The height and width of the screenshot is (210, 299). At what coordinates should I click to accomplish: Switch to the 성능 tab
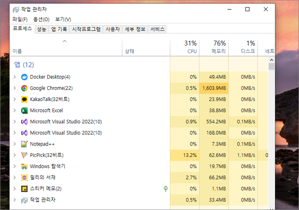(x=42, y=29)
